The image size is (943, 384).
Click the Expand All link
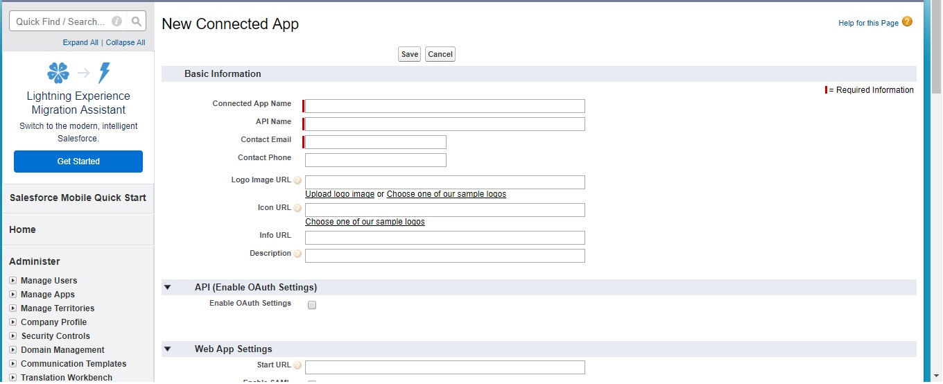pos(80,42)
